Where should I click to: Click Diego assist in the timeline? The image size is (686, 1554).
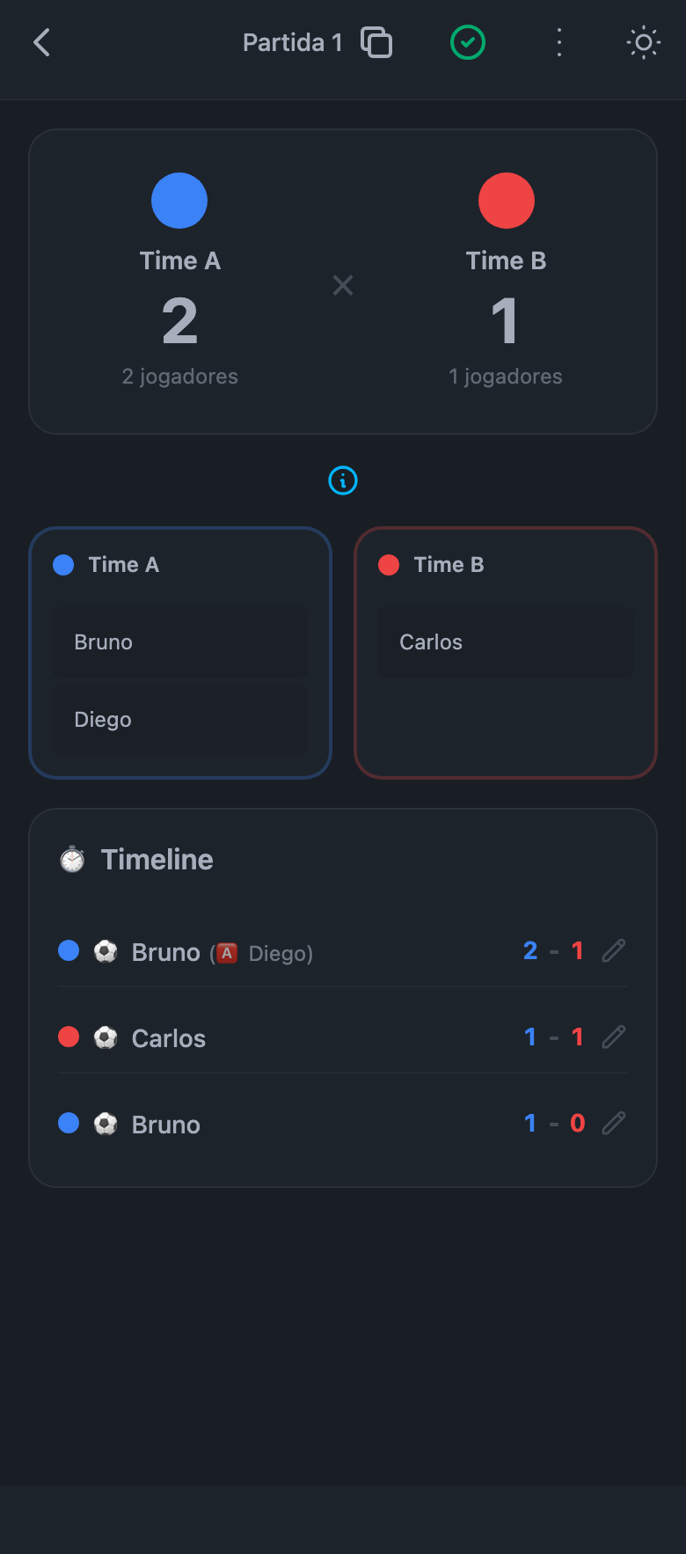click(x=279, y=953)
